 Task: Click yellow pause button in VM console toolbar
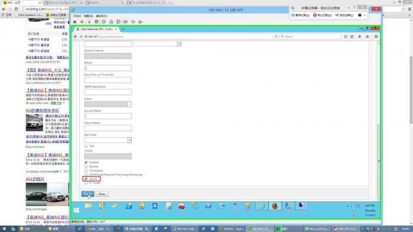click(82, 22)
